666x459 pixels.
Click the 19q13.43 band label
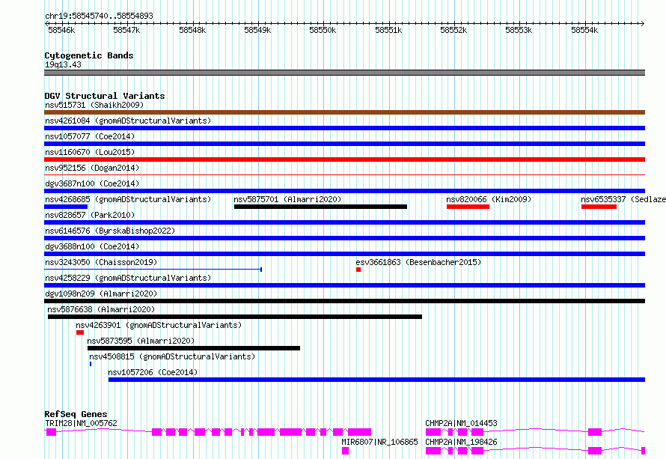coord(63,64)
